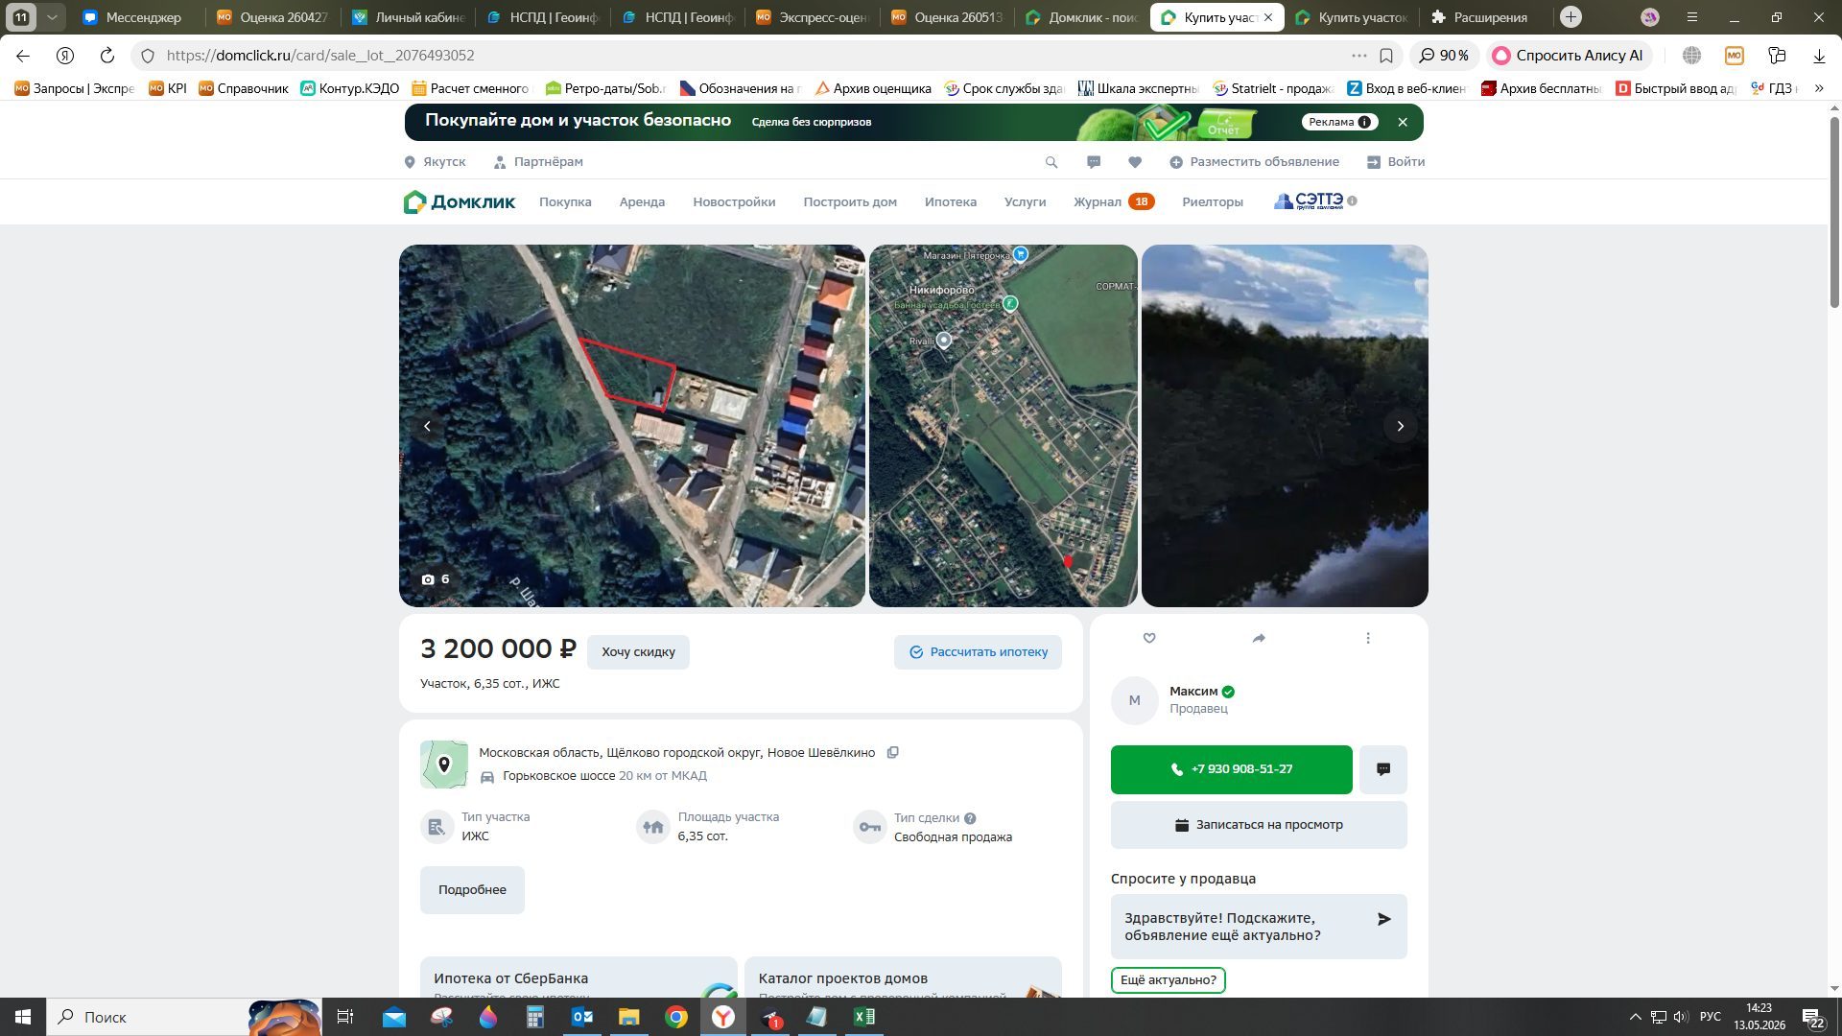1842x1036 pixels.
Task: Open the Покупка menu item
Action: click(565, 201)
